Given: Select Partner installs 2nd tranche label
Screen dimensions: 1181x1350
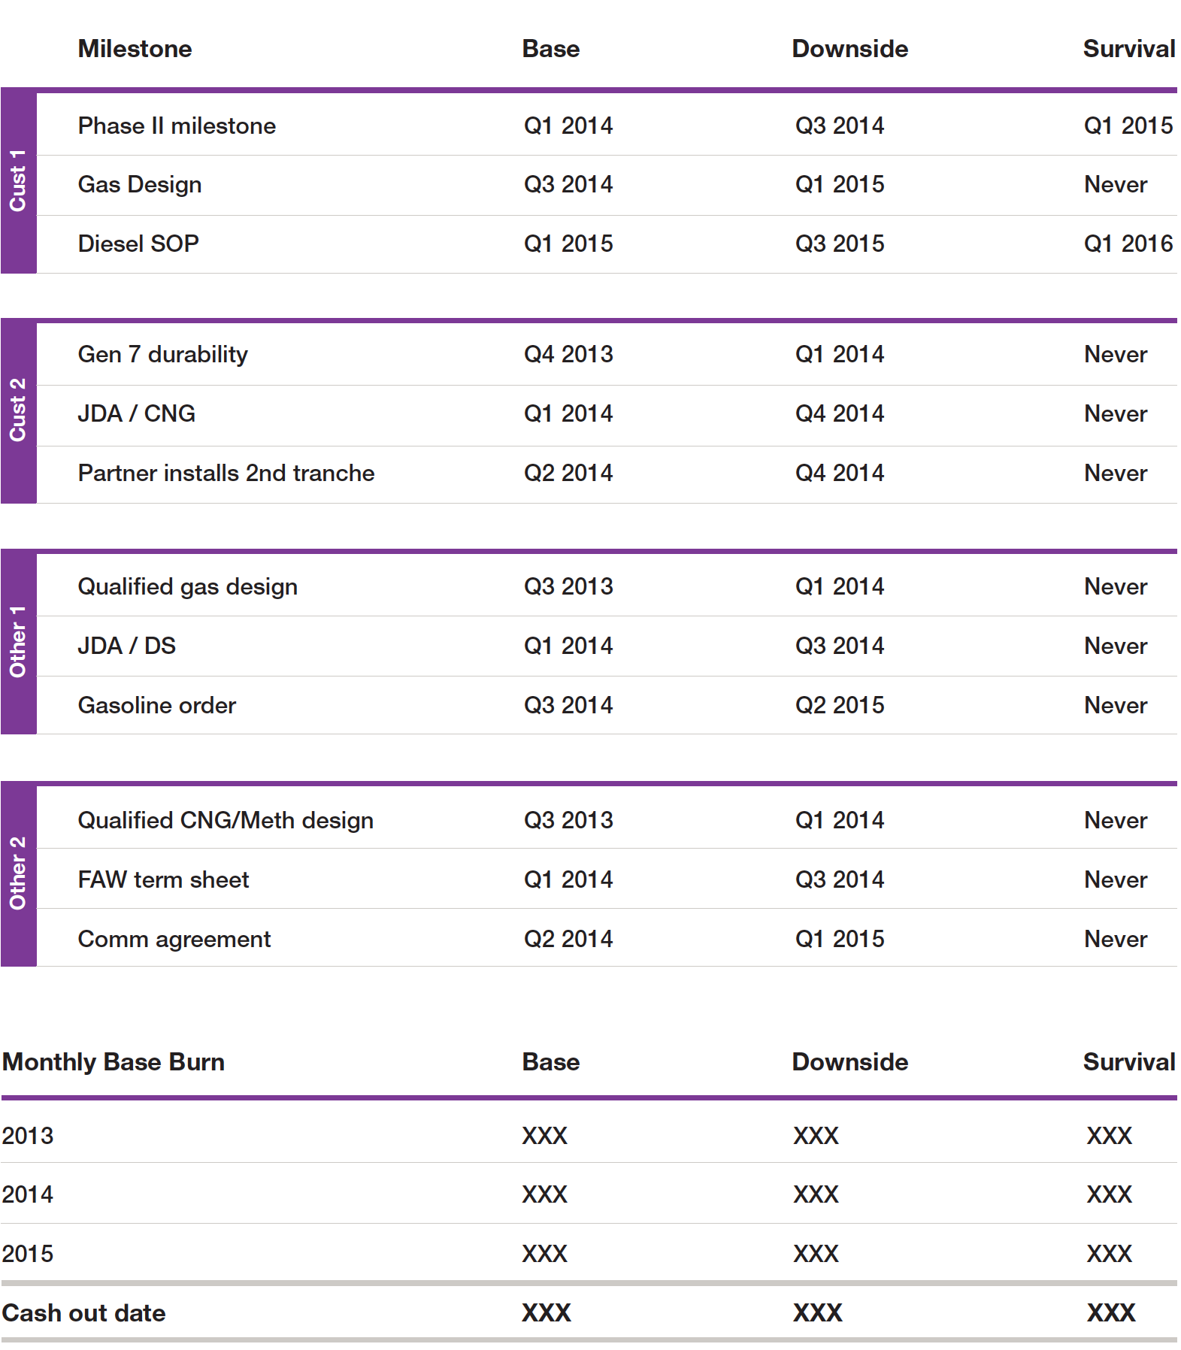Looking at the screenshot, I should tap(226, 473).
